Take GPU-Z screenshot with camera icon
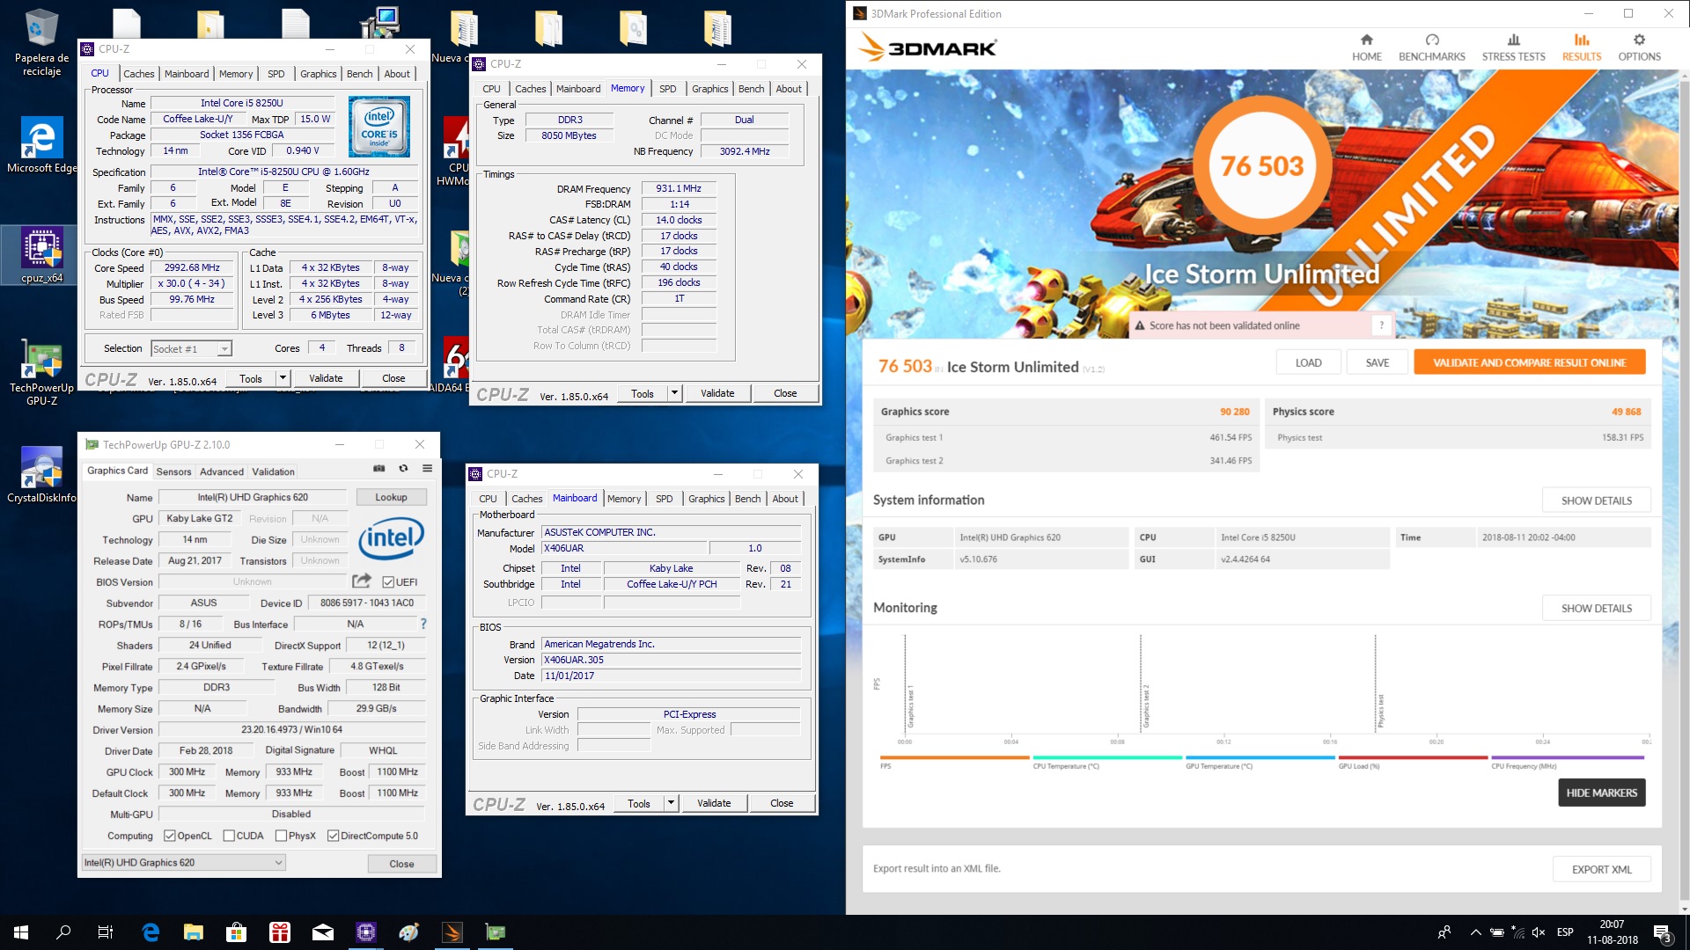Screen dimensions: 1690x950 [379, 468]
